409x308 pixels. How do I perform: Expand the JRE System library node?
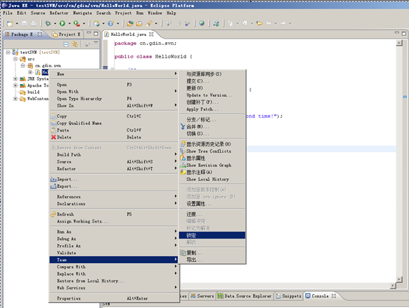[15, 79]
